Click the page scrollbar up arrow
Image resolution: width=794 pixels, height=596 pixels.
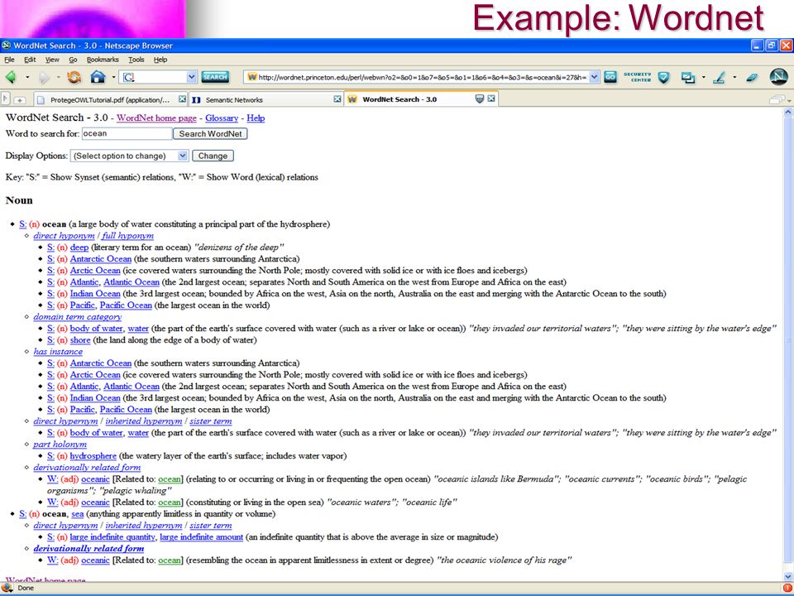point(788,113)
